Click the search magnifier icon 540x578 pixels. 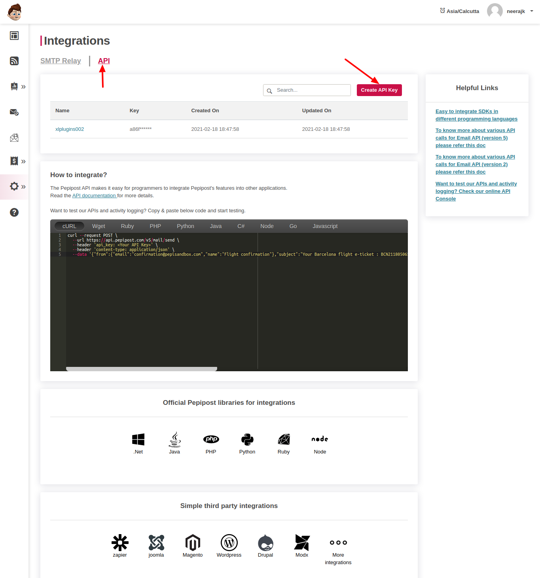(x=269, y=91)
